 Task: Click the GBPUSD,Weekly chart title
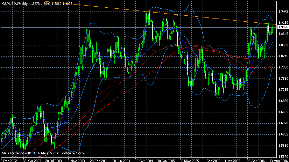pos(15,4)
